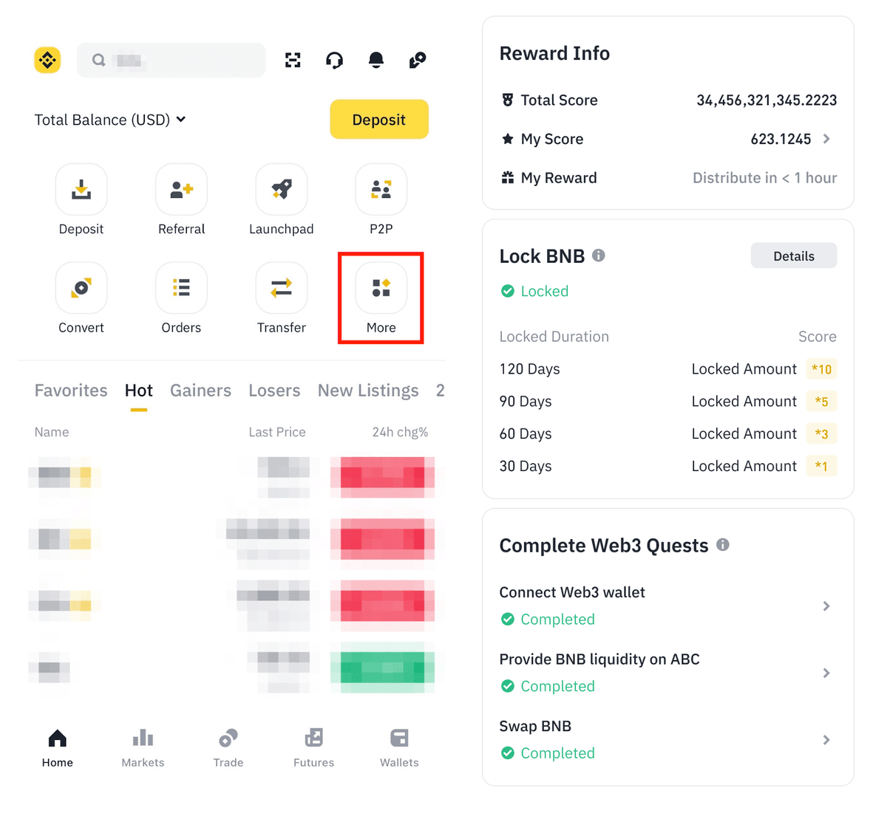This screenshot has width=887, height=816.
Task: Click the My Score star icon
Action: pyautogui.click(x=508, y=139)
